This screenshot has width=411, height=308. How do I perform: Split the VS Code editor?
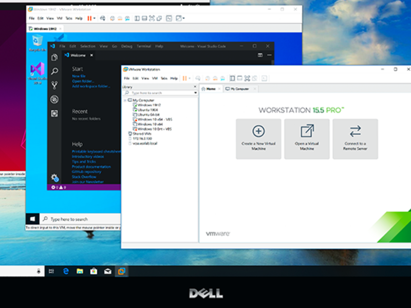(x=260, y=55)
